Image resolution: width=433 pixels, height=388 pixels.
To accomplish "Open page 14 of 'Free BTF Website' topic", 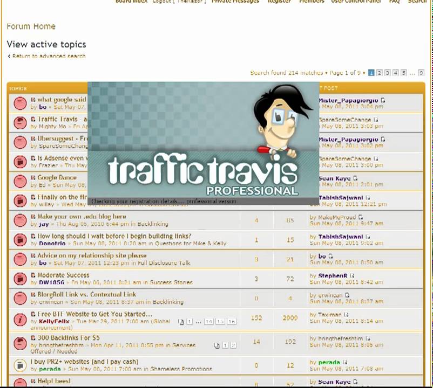I will click(x=209, y=322).
